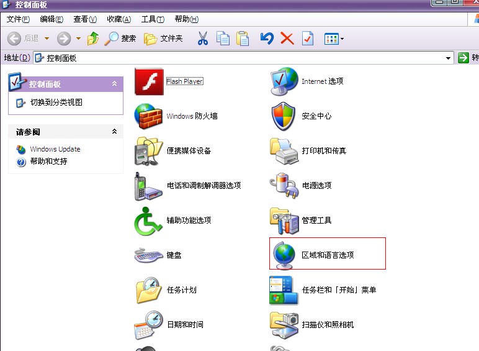Click 切换到分类视图 link
479x351 pixels.
[x=56, y=103]
